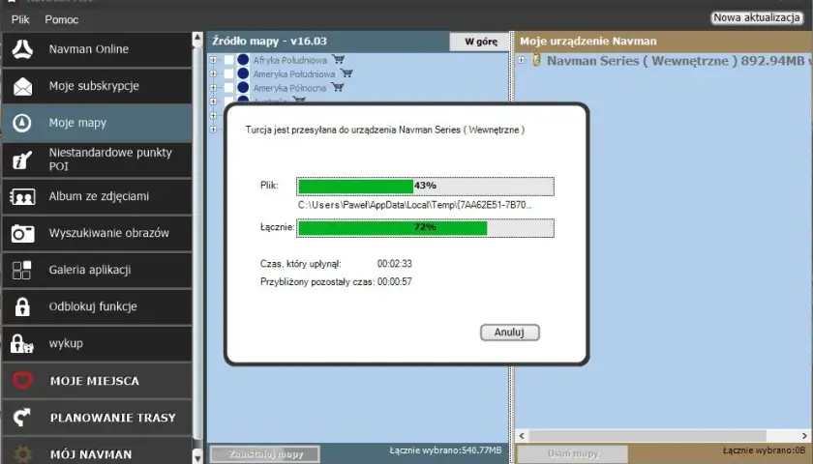Click the W górę button
Screen dimensions: 813x464
click(481, 42)
